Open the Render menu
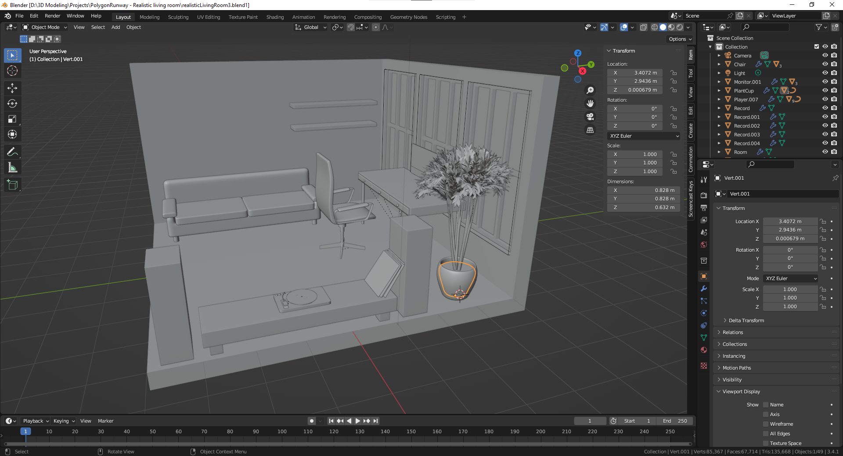This screenshot has width=843, height=456. (x=52, y=16)
